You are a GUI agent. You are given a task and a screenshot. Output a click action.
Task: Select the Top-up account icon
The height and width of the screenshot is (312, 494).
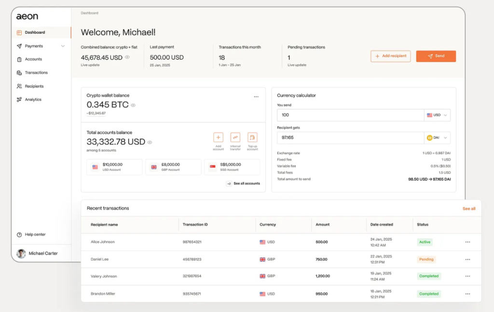click(252, 138)
